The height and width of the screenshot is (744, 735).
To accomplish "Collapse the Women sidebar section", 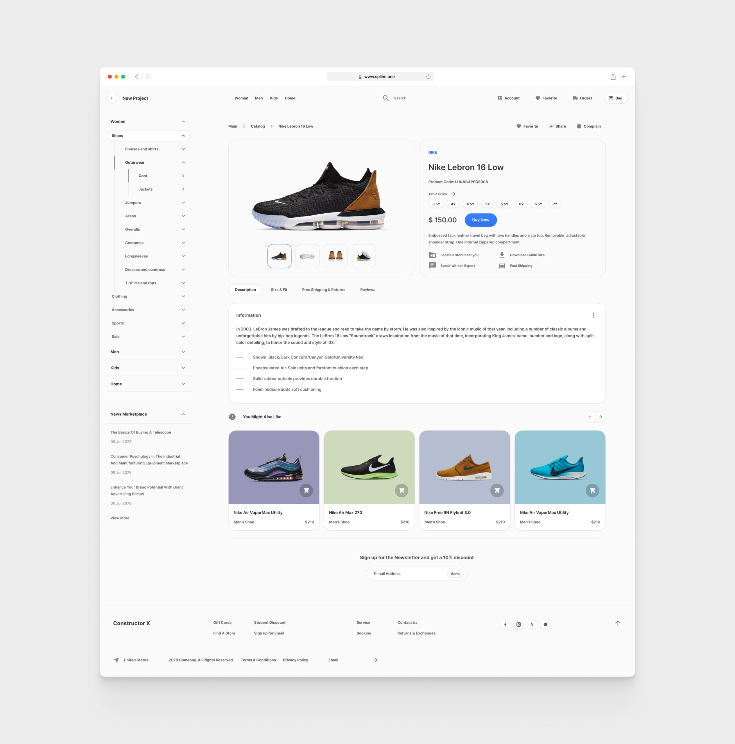I will click(x=183, y=122).
